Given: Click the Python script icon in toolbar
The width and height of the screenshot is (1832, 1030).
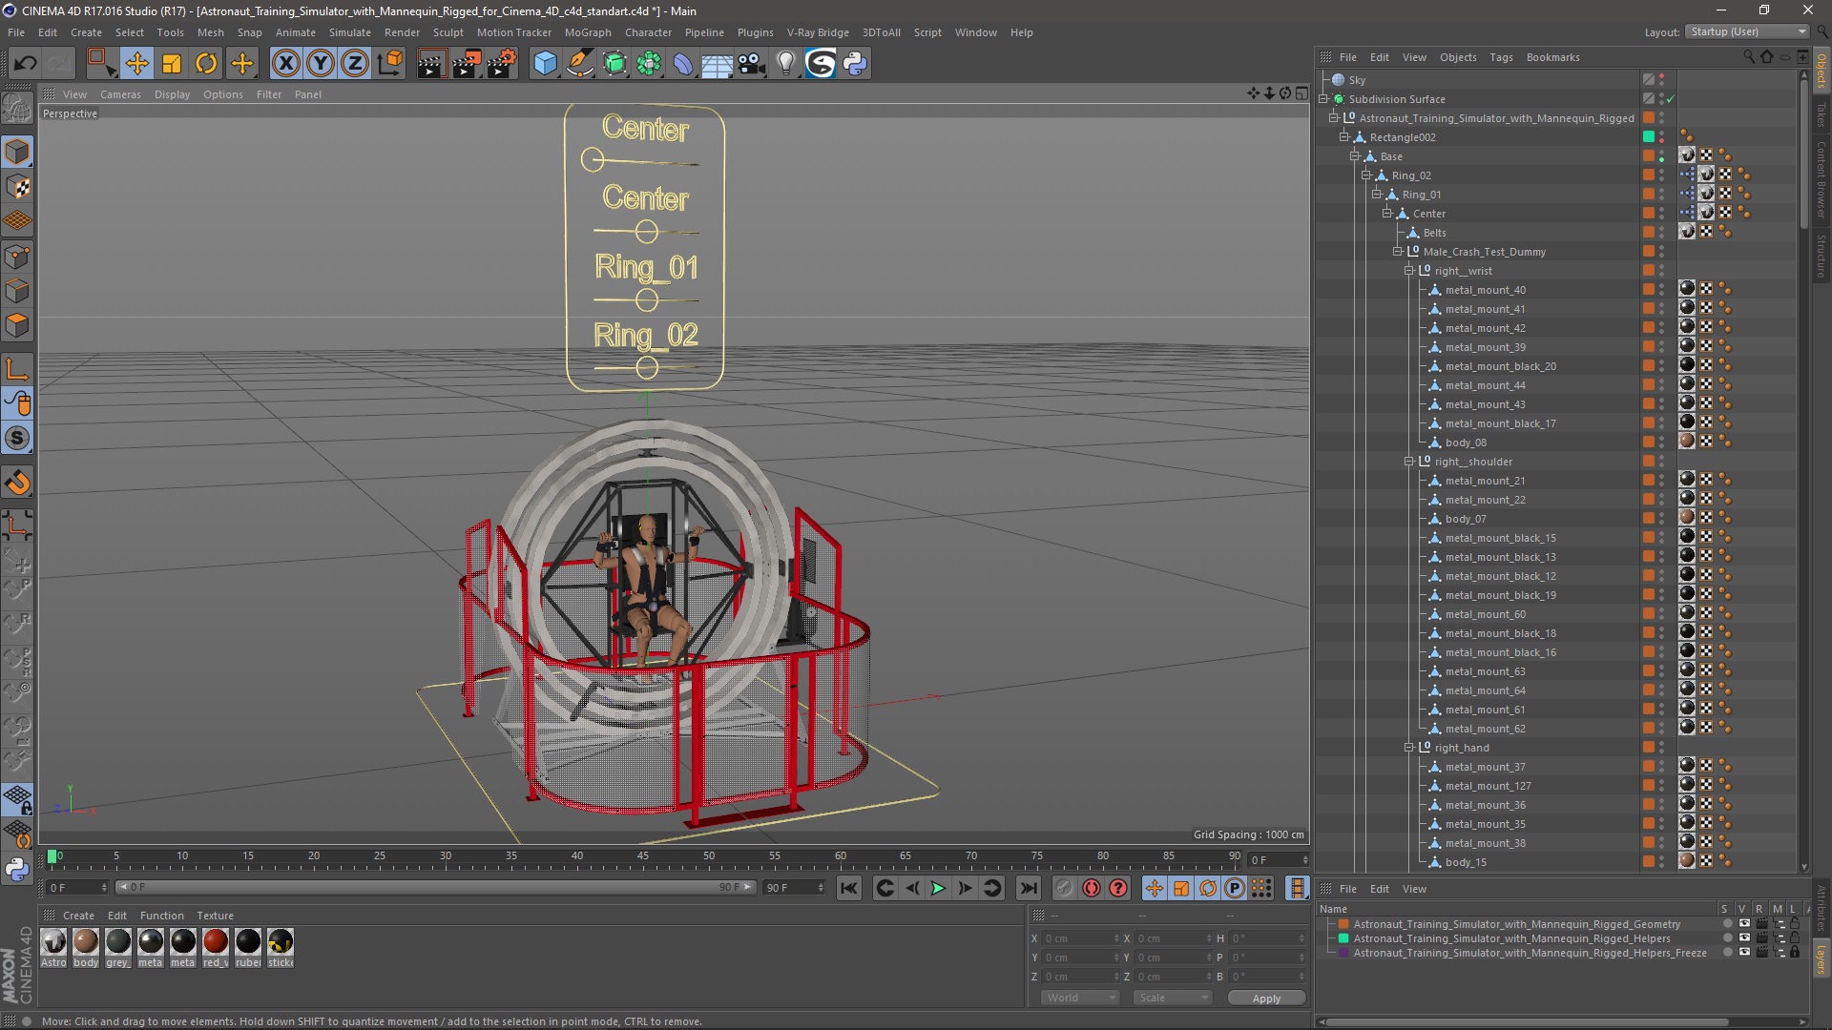Looking at the screenshot, I should point(855,64).
